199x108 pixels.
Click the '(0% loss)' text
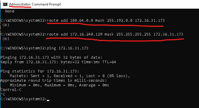pyautogui.click(x=119, y=76)
